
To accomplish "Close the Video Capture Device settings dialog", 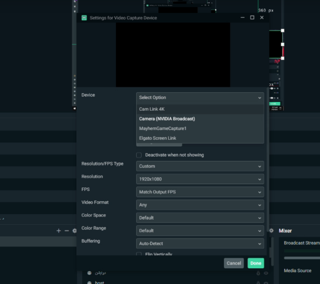I will tap(262, 18).
